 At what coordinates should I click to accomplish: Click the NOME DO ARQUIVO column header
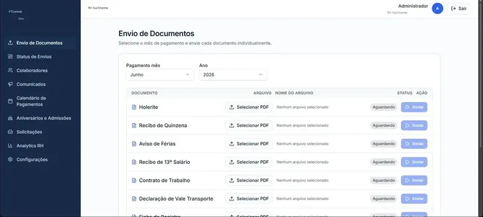tap(294, 93)
